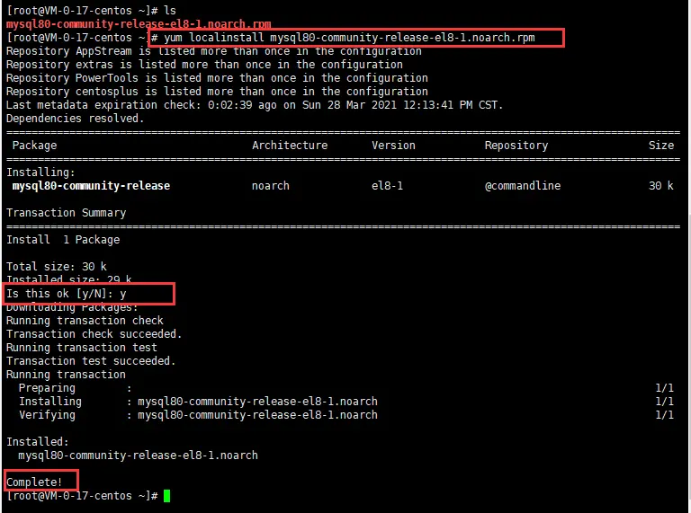This screenshot has width=691, height=513.
Task: Click 'Repository extras is listed' line
Action: tap(204, 65)
